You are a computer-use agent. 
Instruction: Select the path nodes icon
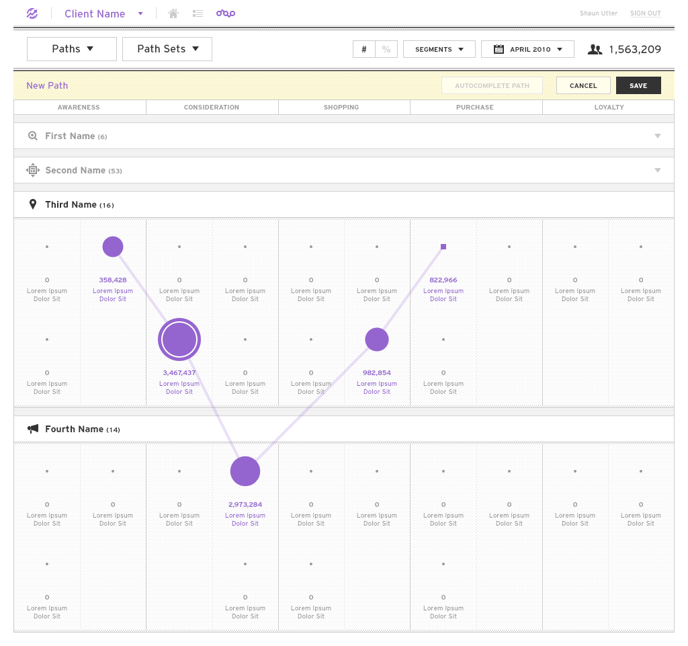click(226, 13)
